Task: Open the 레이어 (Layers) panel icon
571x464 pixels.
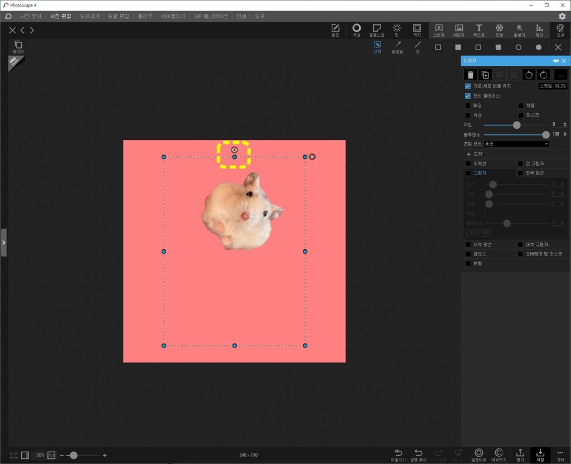Action: (x=18, y=47)
